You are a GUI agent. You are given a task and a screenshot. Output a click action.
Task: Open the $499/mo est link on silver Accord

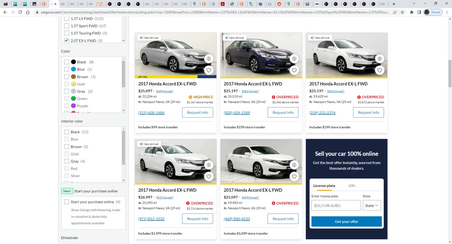pyautogui.click(x=165, y=91)
